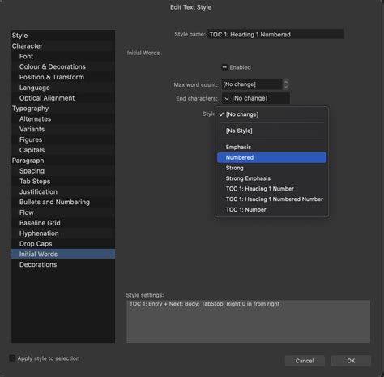The image size is (384, 377).
Task: Edit the Style name field
Action: click(x=275, y=35)
